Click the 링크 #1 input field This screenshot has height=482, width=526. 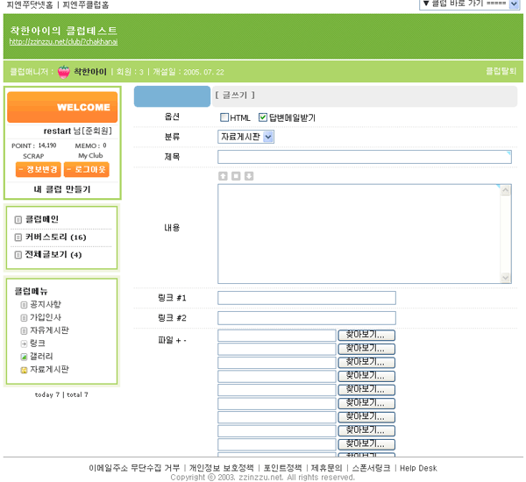306,298
